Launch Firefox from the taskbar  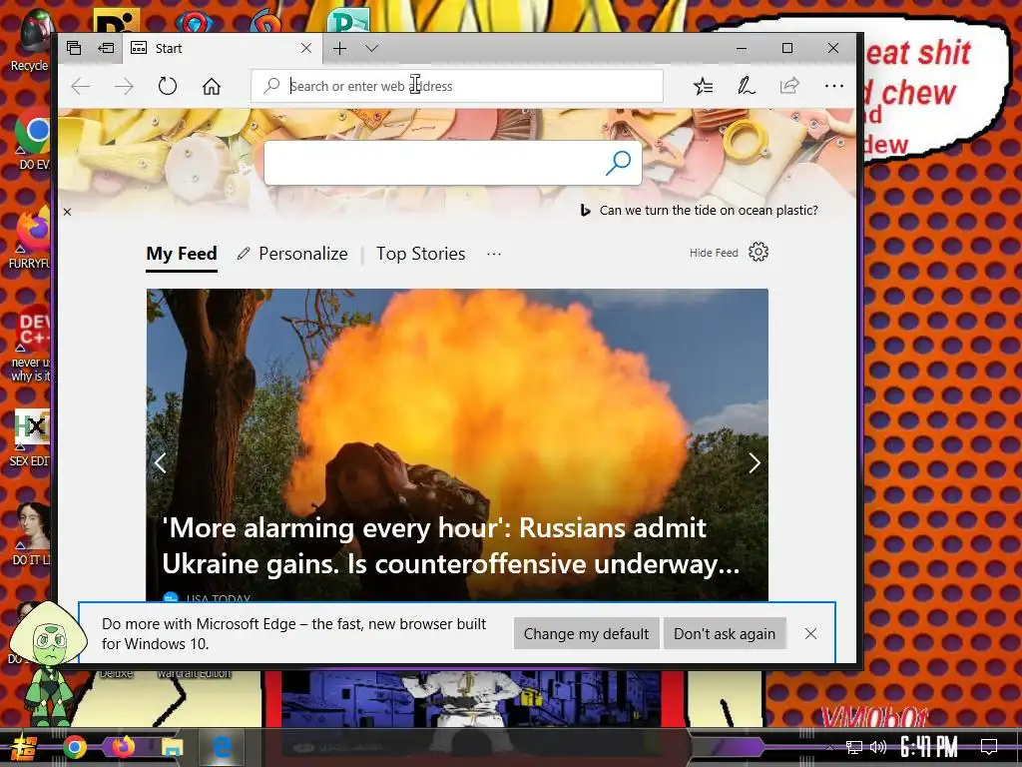tap(123, 747)
